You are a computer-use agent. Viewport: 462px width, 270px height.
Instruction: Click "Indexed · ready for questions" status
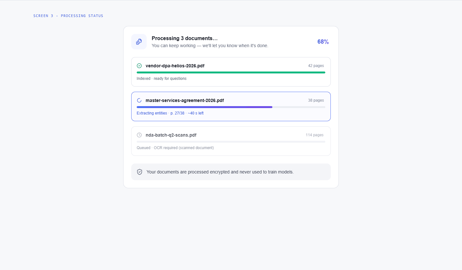click(x=161, y=79)
